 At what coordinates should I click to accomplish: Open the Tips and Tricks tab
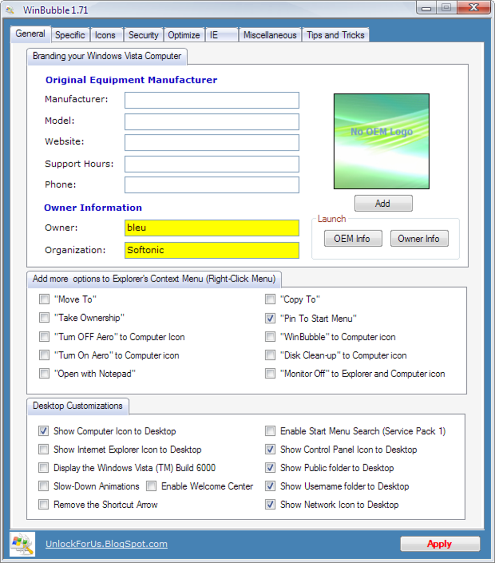coord(335,35)
